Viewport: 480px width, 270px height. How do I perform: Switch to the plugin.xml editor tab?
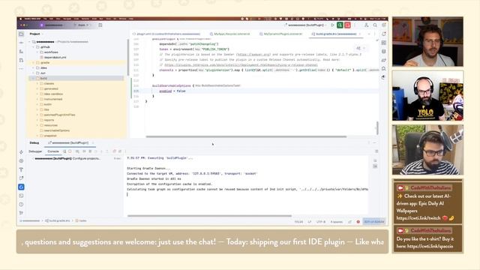[166, 34]
